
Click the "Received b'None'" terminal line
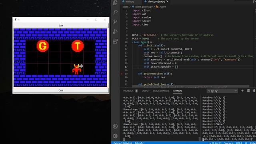pyautogui.click(x=213, y=124)
